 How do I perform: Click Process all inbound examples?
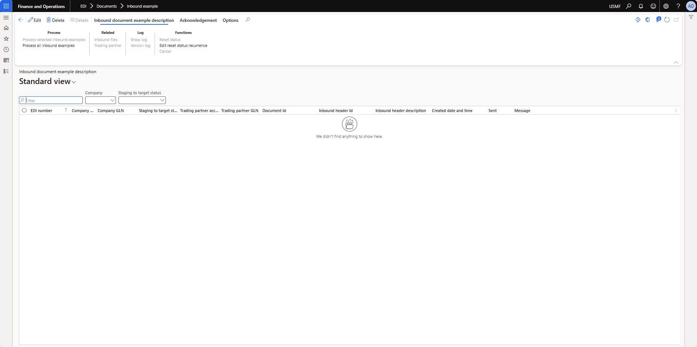point(48,46)
